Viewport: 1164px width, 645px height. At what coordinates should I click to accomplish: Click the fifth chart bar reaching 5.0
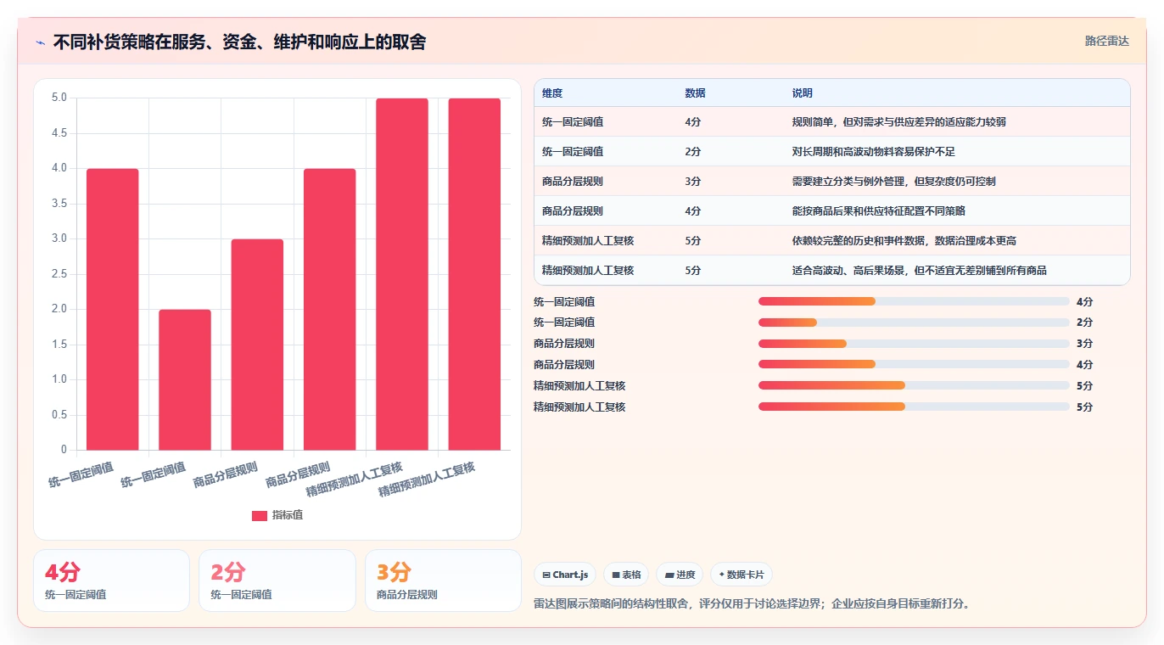(x=402, y=274)
